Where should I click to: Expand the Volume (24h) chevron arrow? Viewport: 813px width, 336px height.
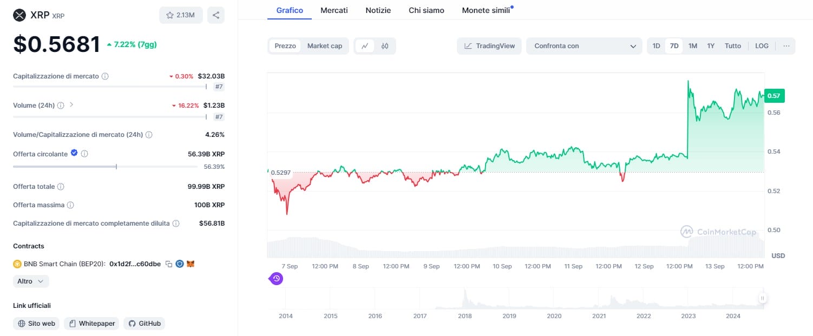pos(71,105)
